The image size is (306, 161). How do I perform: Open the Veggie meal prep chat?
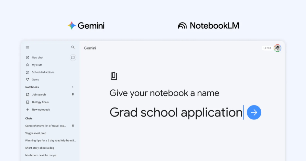click(x=36, y=133)
